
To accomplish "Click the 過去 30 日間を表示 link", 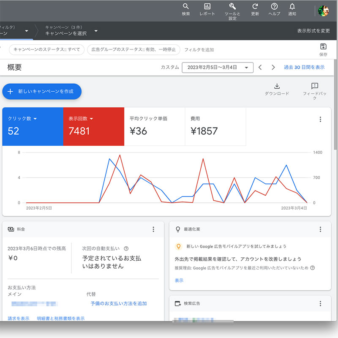I will pyautogui.click(x=304, y=67).
